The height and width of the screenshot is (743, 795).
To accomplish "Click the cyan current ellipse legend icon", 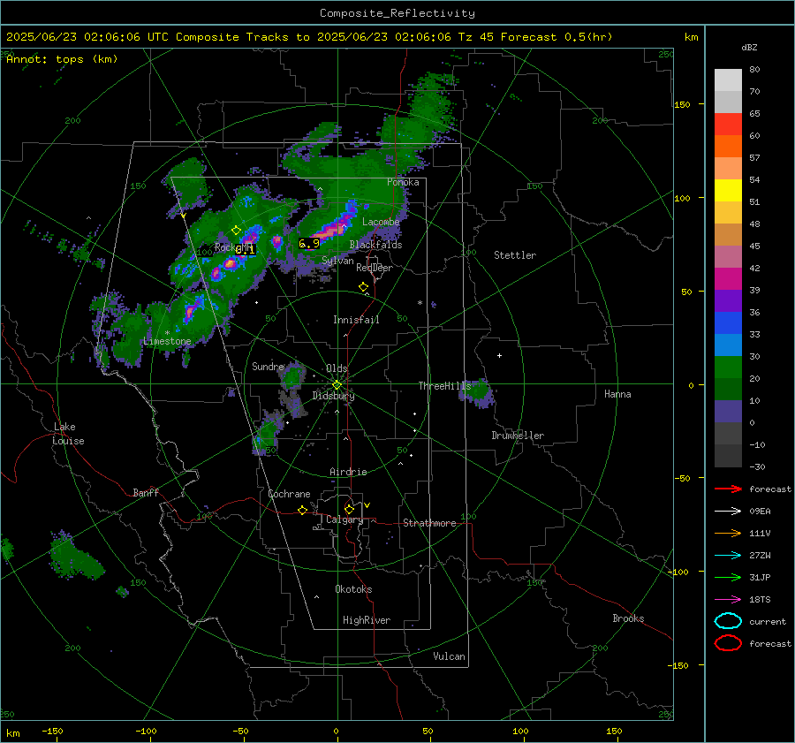I will [x=728, y=621].
